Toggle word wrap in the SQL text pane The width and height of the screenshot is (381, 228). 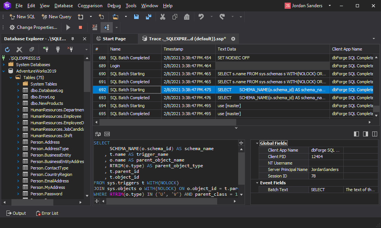(x=98, y=134)
